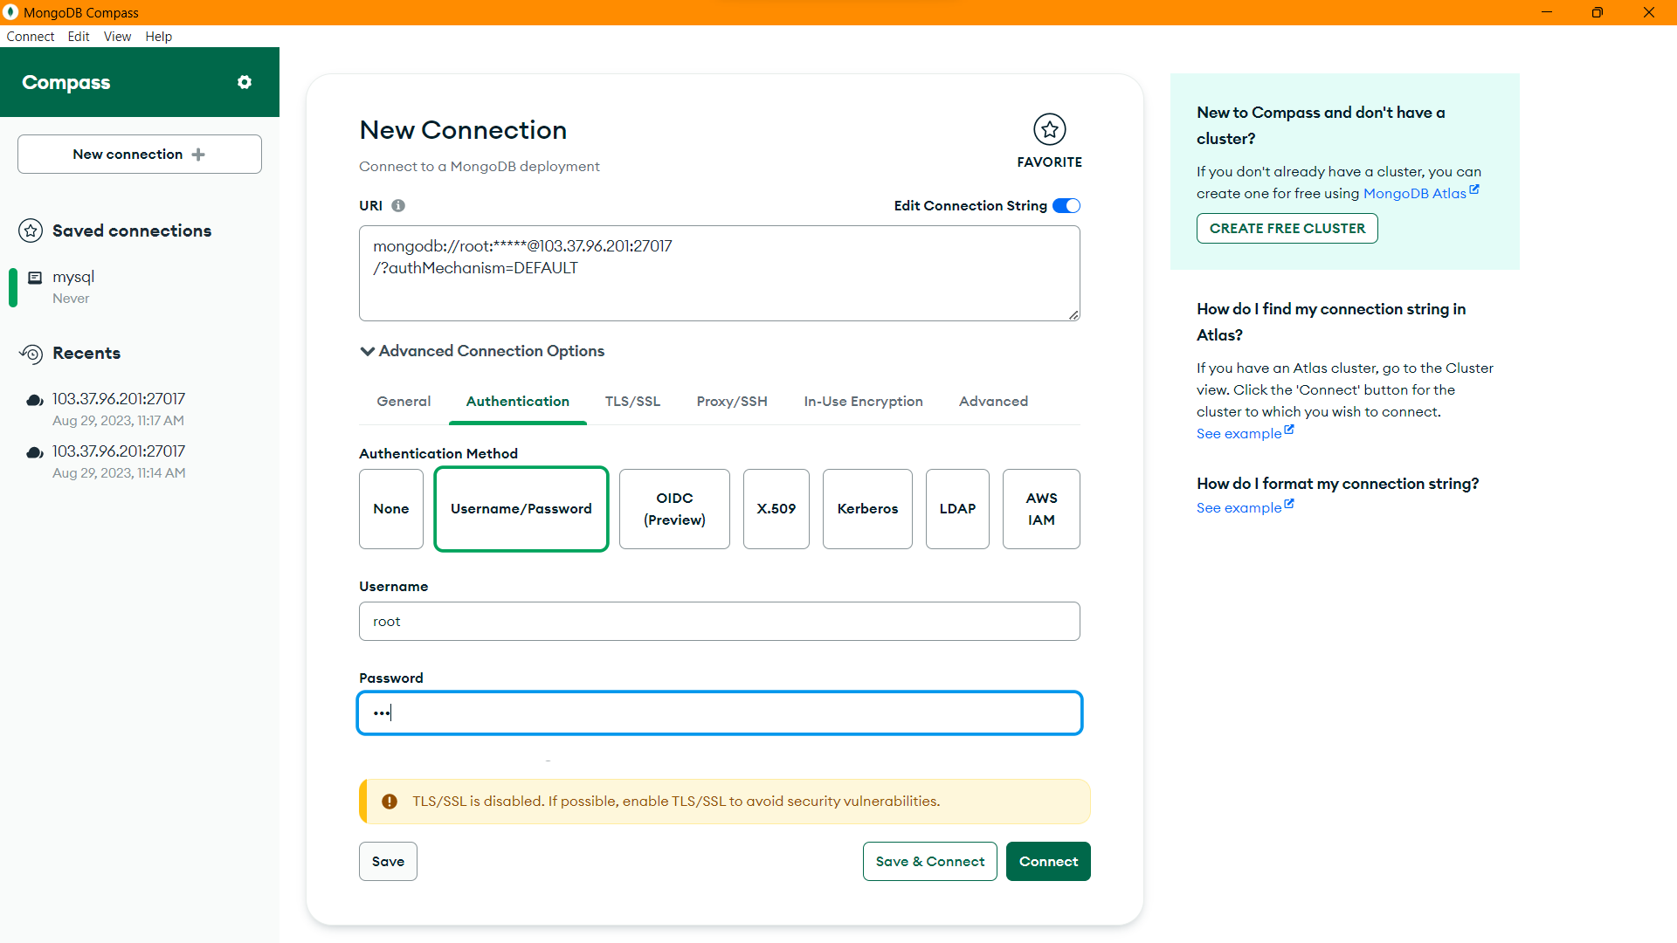
Task: Open the MongoDB Atlas link
Action: 1415,194
